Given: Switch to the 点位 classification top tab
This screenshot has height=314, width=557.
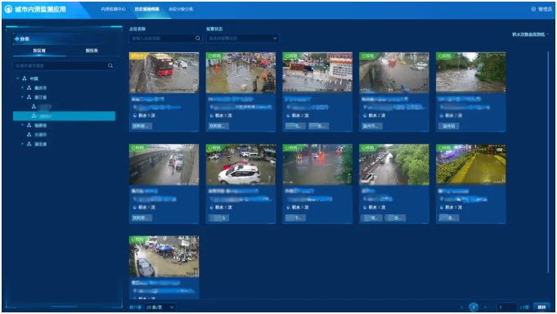Looking at the screenshot, I should click(x=181, y=9).
